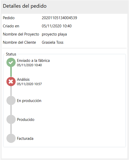Click the Enviado a la fábrica label
This screenshot has width=129, height=160.
(x=33, y=61)
